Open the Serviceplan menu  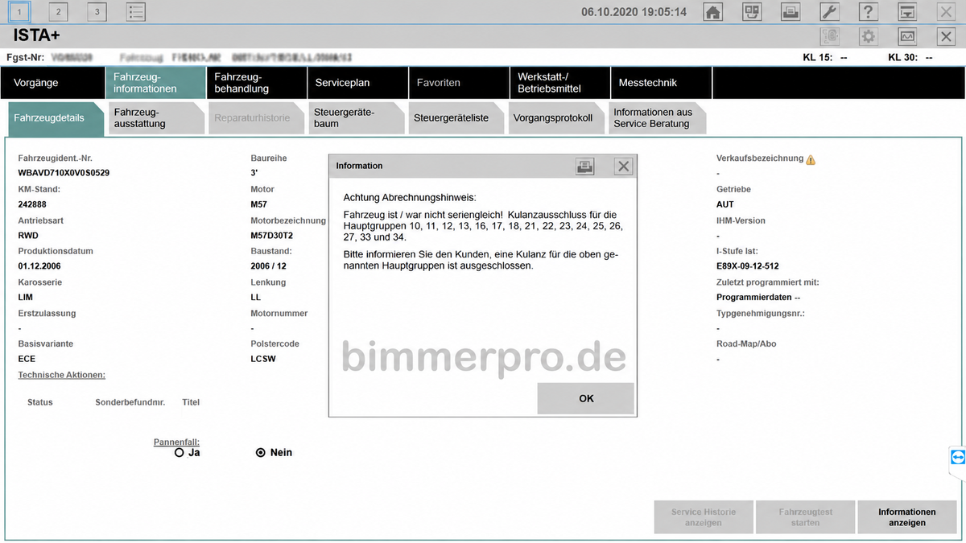(x=357, y=83)
